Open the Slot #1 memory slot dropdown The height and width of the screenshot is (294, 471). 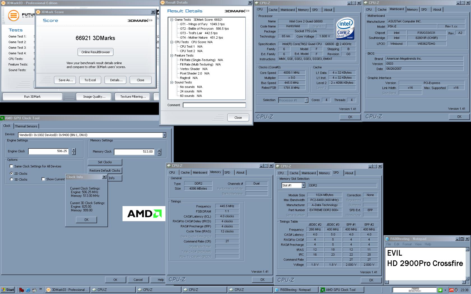point(303,185)
